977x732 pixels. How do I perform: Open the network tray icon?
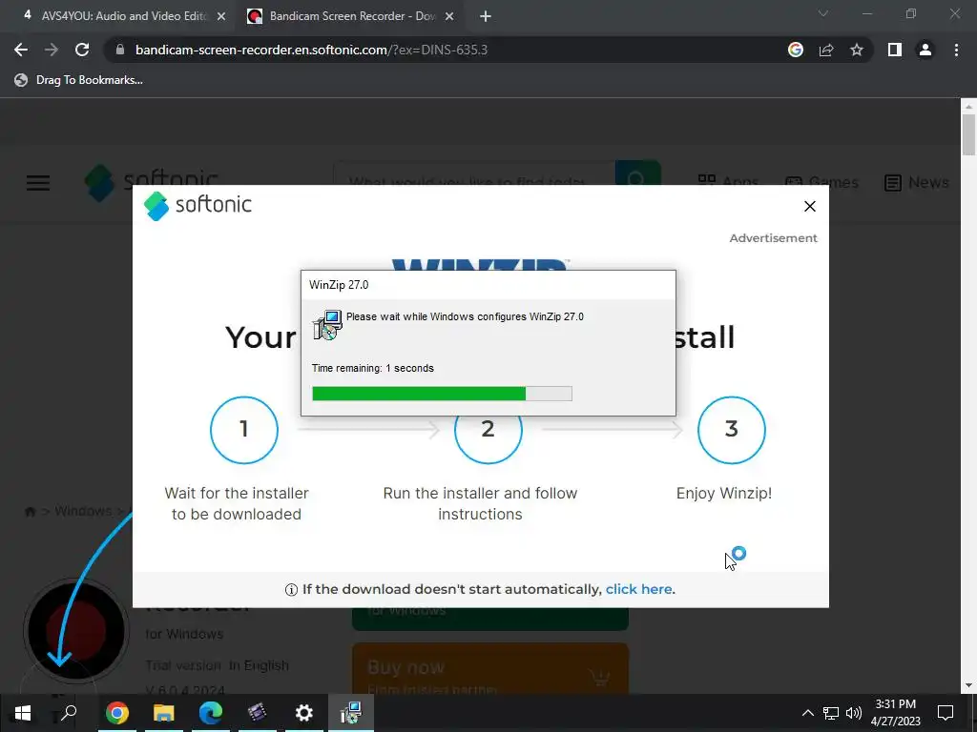831,713
